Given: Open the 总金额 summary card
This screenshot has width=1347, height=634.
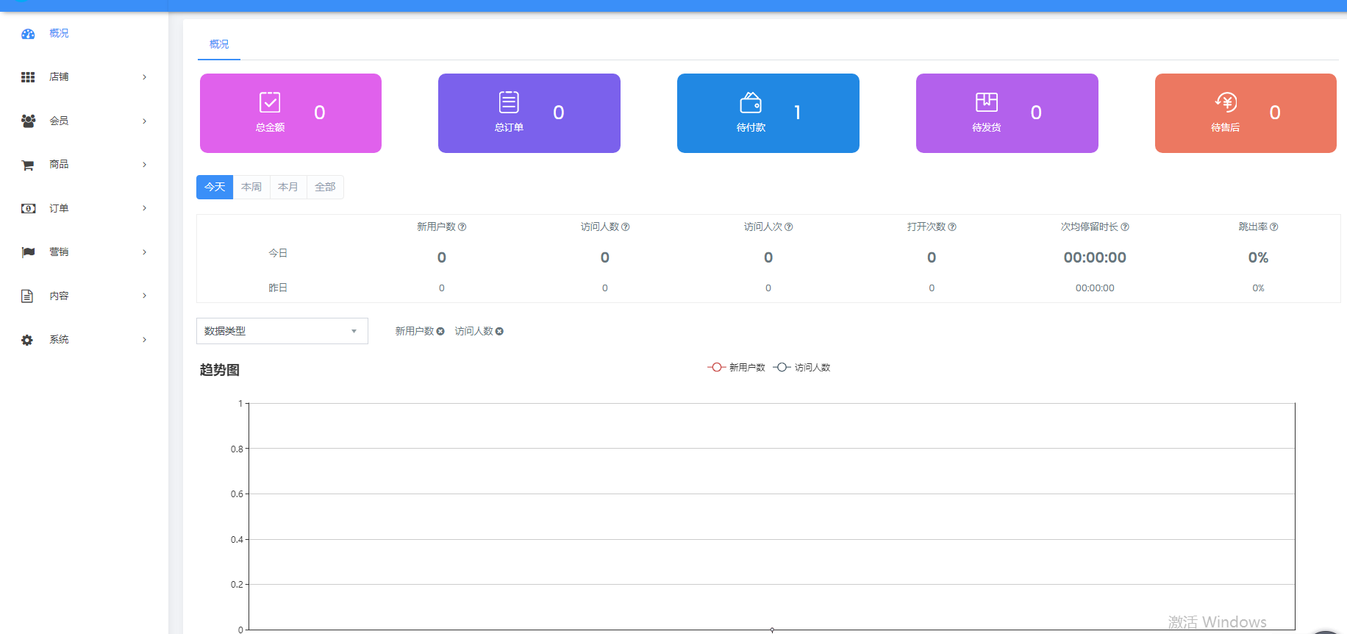Looking at the screenshot, I should [290, 113].
